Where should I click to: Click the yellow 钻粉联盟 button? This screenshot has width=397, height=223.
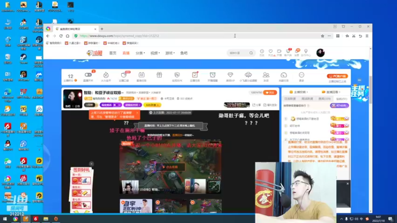pos(152,105)
